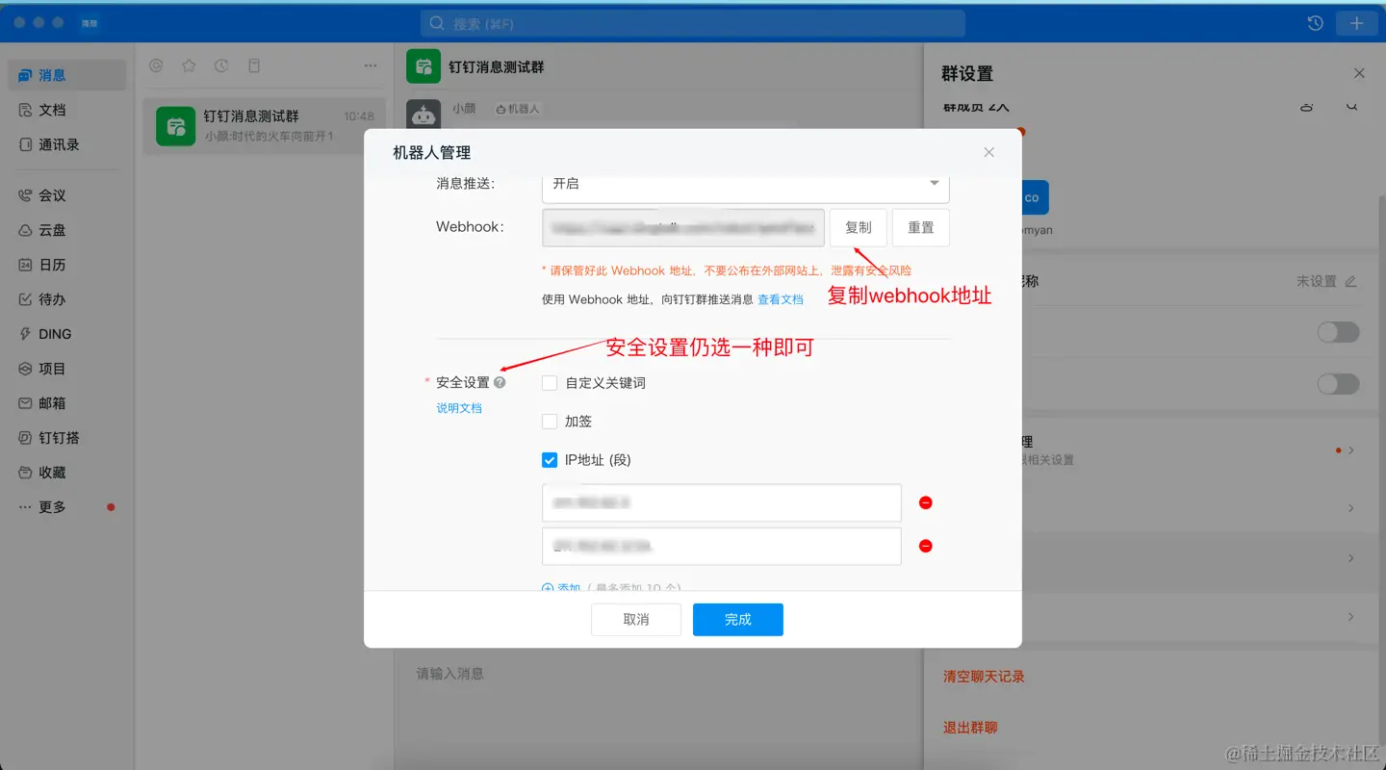
Task: Click the 邮箱 mail icon
Action: pos(26,403)
